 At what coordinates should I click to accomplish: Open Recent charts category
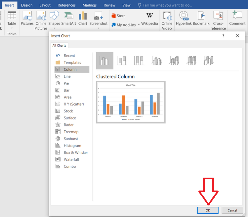pyautogui.click(x=72, y=56)
